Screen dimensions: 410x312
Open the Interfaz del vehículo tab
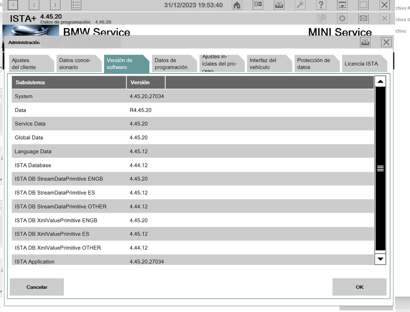pos(269,64)
